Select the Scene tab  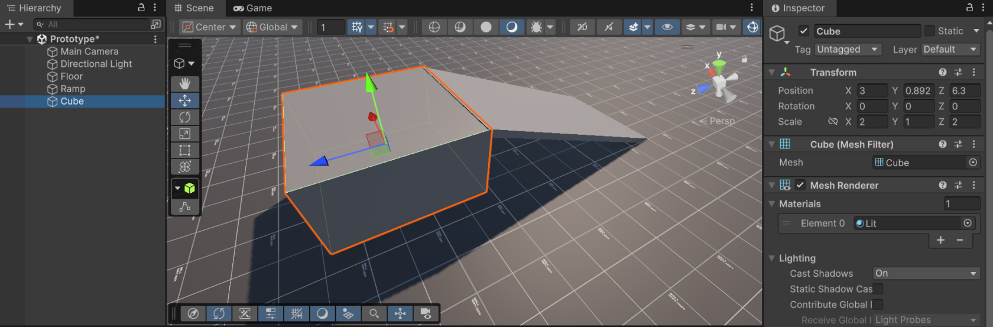click(194, 8)
